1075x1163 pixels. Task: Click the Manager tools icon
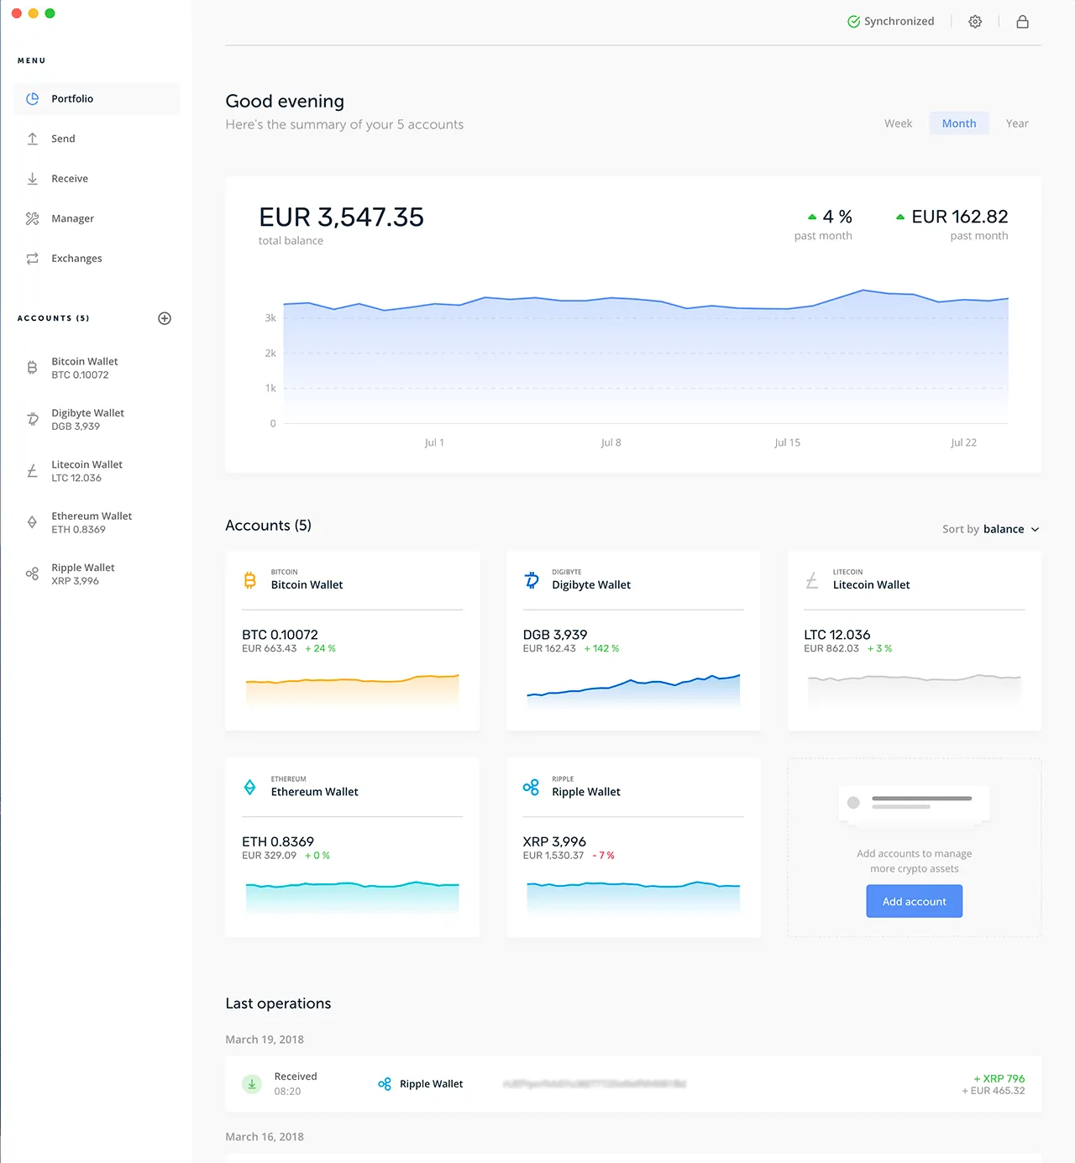click(x=33, y=218)
